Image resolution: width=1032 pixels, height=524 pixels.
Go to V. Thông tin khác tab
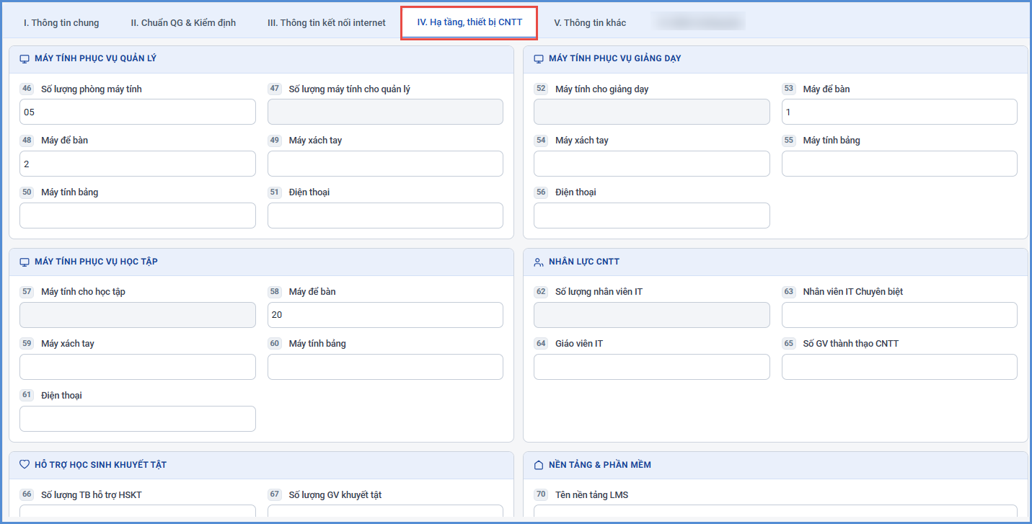(x=590, y=22)
